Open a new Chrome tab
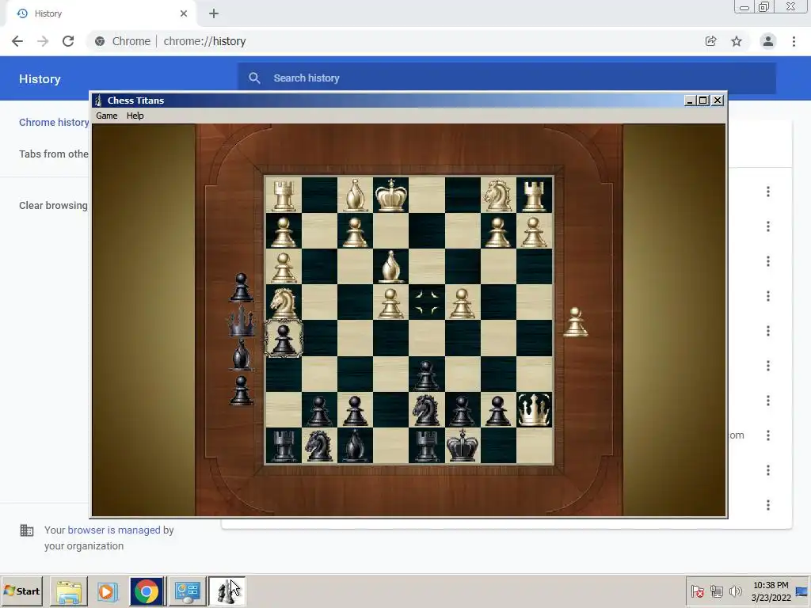This screenshot has height=608, width=811. click(x=214, y=13)
